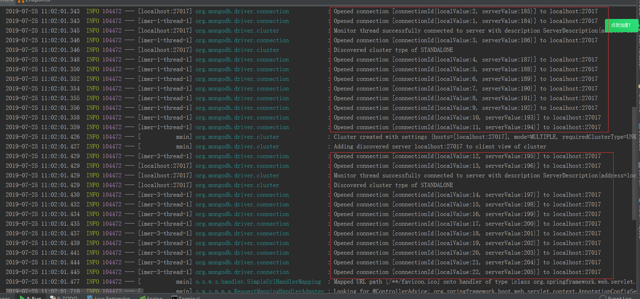
Task: Click the 'Mapped URL path [/**/favicon.ico]' message
Action: pos(485,282)
